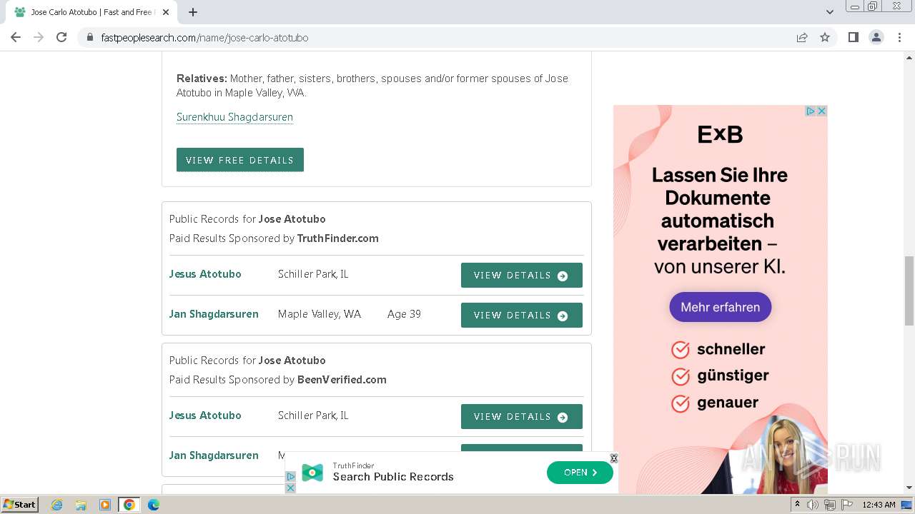The height and width of the screenshot is (514, 915).
Task: Toggle the browser side panel
Action: click(x=853, y=37)
